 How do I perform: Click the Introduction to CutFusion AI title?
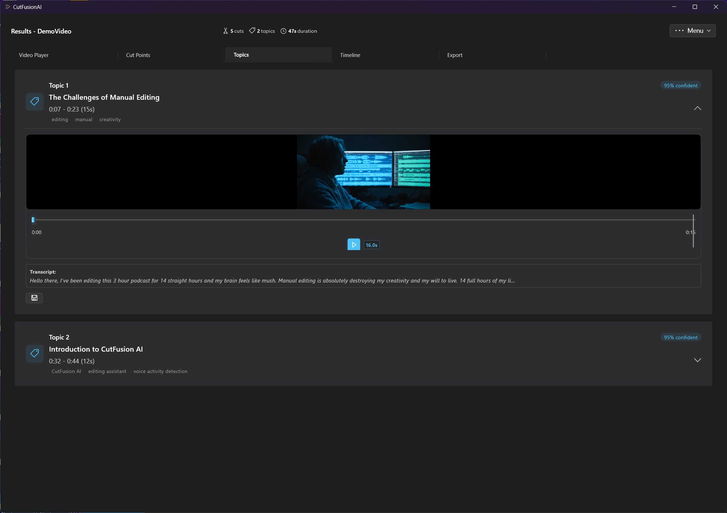[96, 349]
